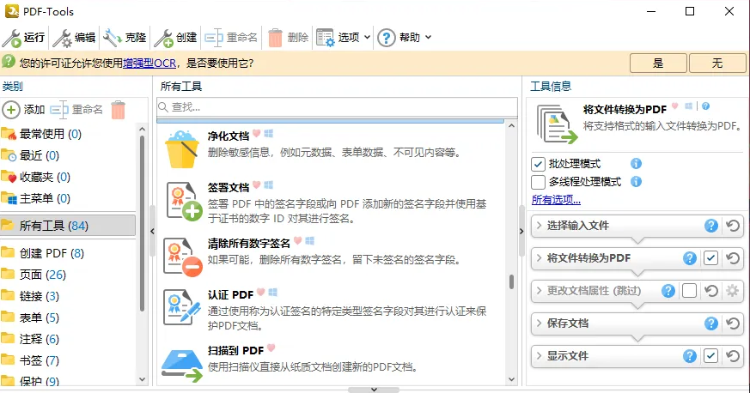
Task: Click the 删除 (Delete) toolbar button
Action: (x=288, y=38)
